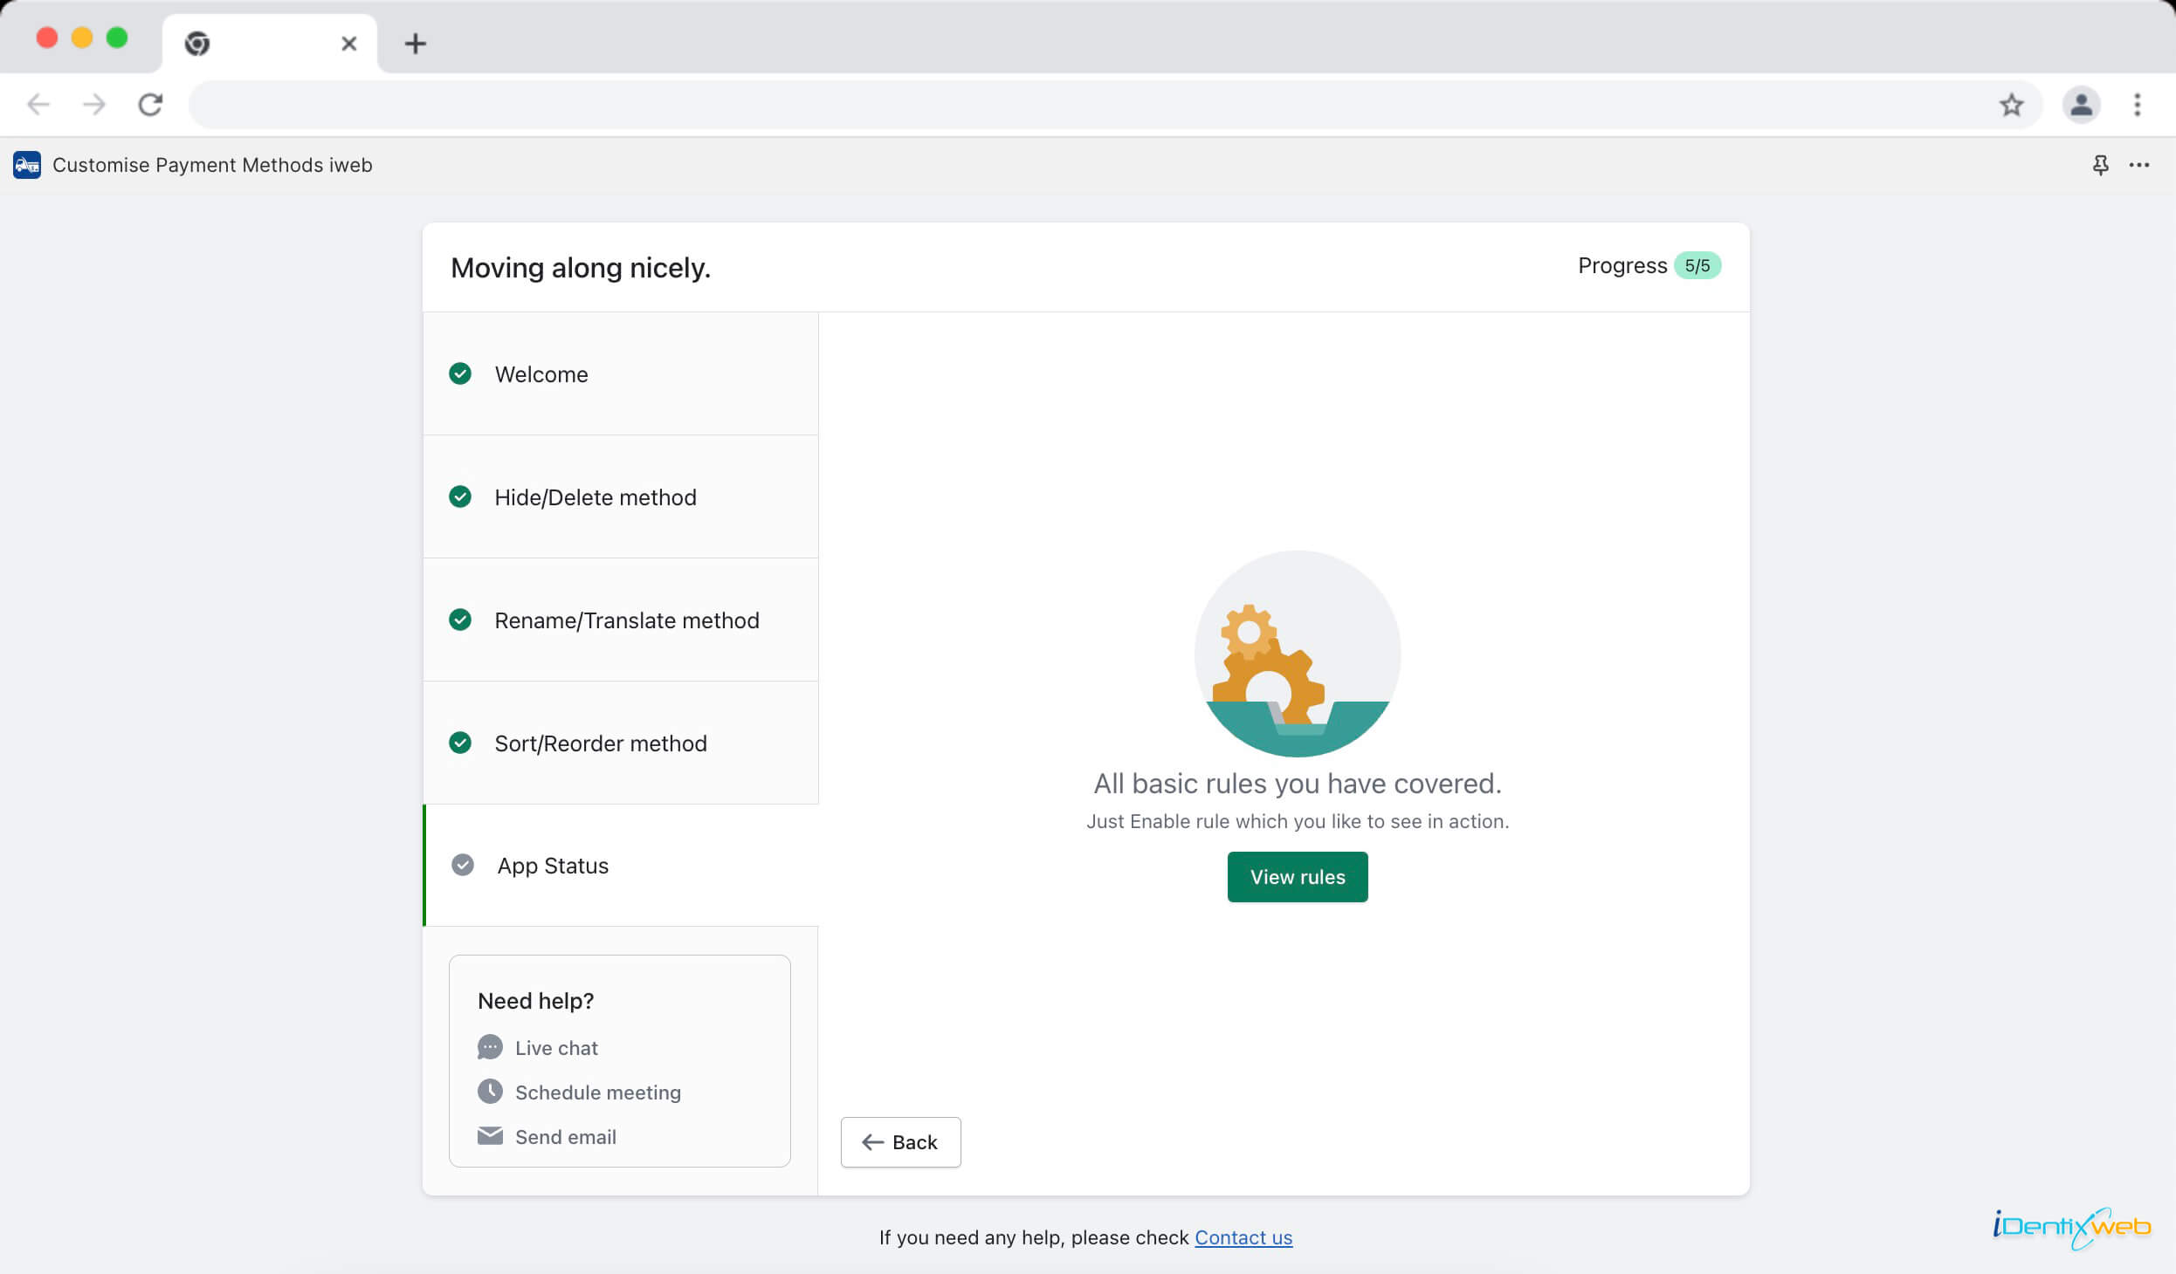This screenshot has width=2176, height=1274.
Task: Click the Customise Payment Methods iweb title
Action: pos(212,165)
